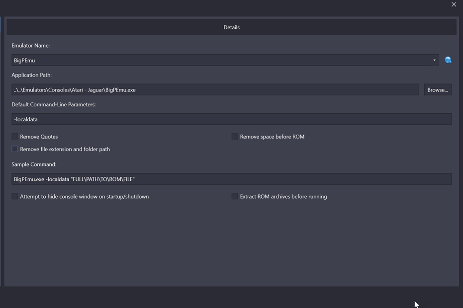Toggle Remove space before ROM checkbox

[x=235, y=136]
